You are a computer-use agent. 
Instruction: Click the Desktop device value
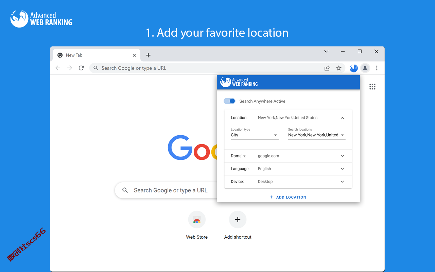click(x=265, y=182)
